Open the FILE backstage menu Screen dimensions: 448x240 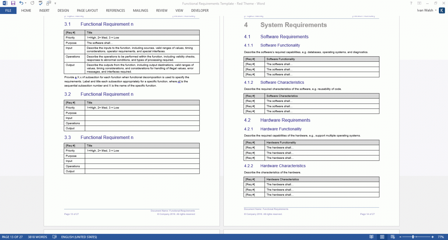(8, 11)
